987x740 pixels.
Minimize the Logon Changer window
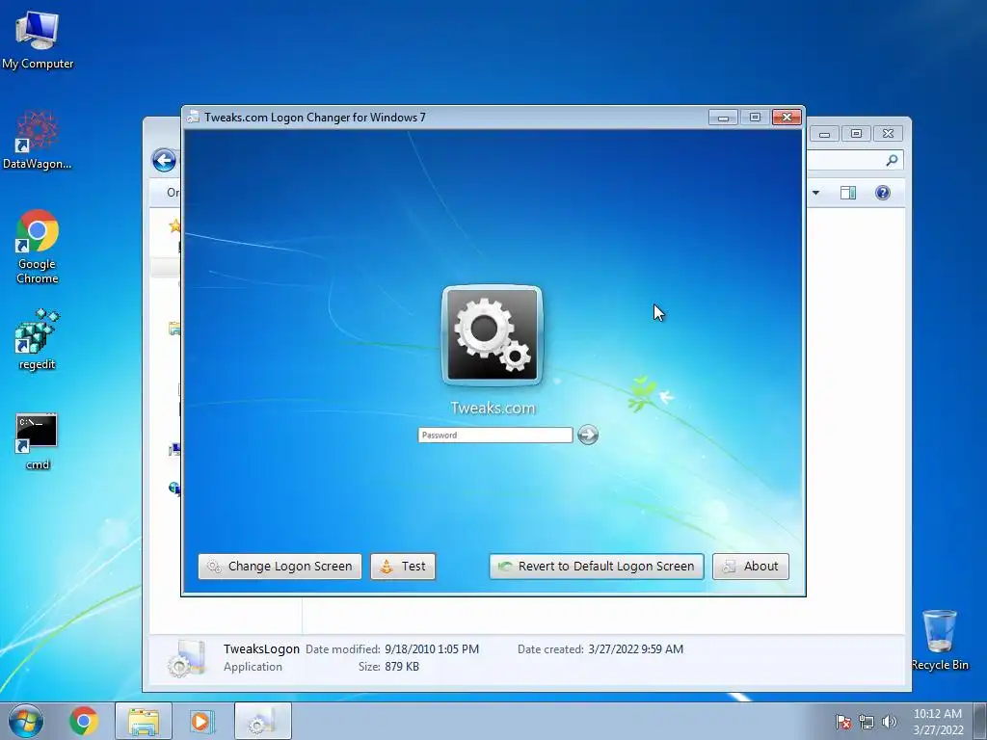point(723,117)
